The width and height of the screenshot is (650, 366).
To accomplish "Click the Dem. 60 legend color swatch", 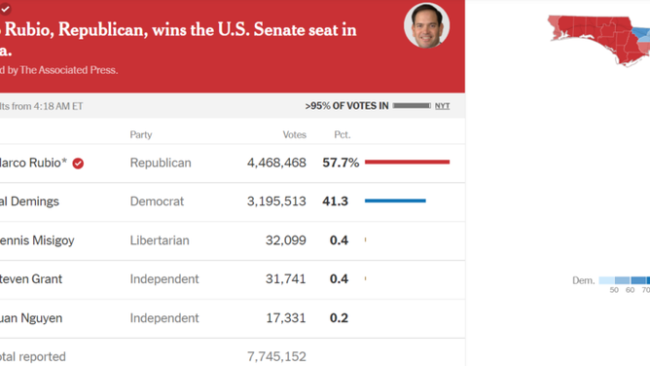I will (x=623, y=280).
